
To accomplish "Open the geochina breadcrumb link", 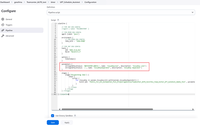I will point(18,2).
